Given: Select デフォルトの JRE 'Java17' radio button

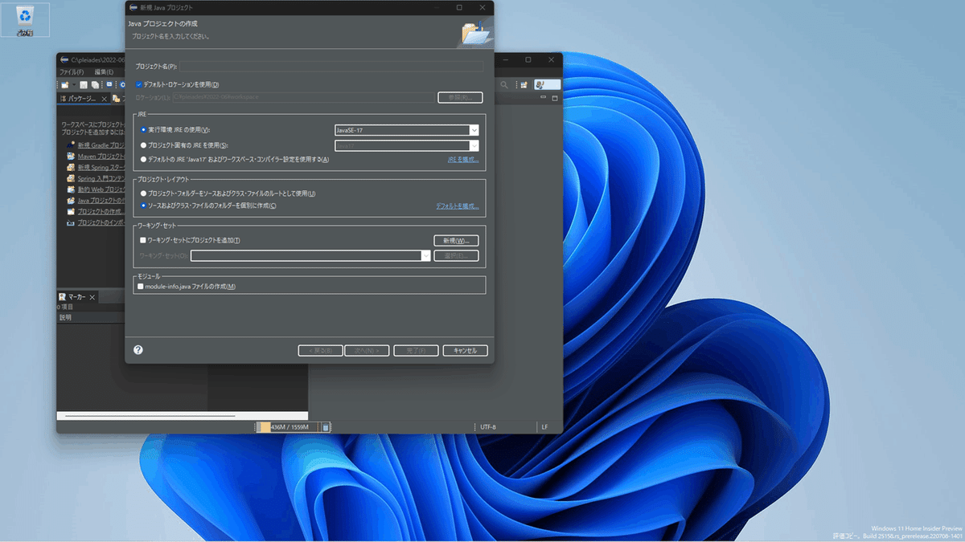Looking at the screenshot, I should [143, 159].
